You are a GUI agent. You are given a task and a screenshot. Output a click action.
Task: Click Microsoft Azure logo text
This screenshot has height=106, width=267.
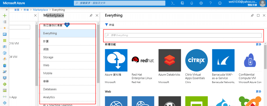(x=14, y=3)
